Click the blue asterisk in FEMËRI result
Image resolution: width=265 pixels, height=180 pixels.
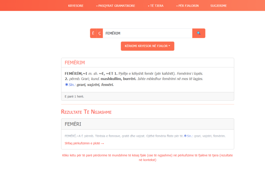point(185,136)
